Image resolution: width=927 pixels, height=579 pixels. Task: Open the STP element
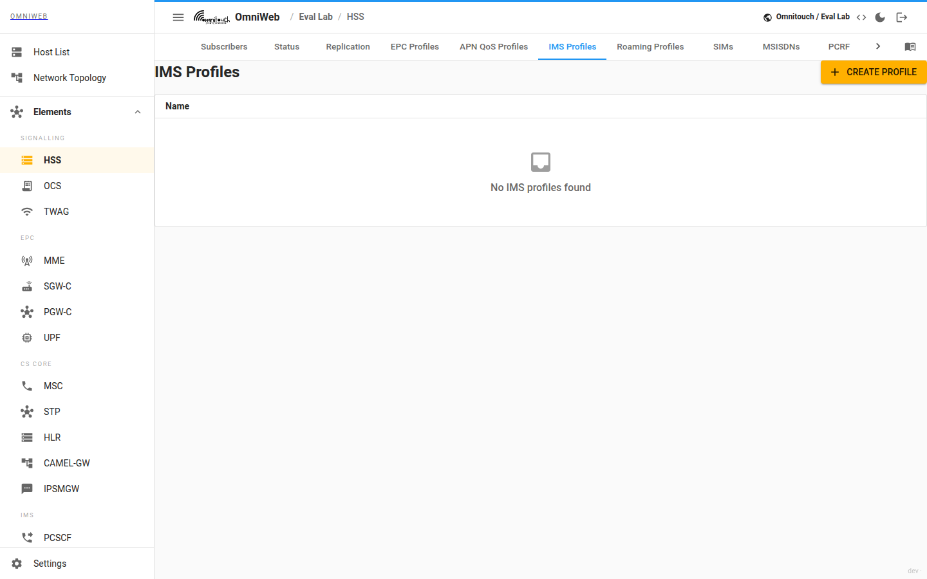77,412
